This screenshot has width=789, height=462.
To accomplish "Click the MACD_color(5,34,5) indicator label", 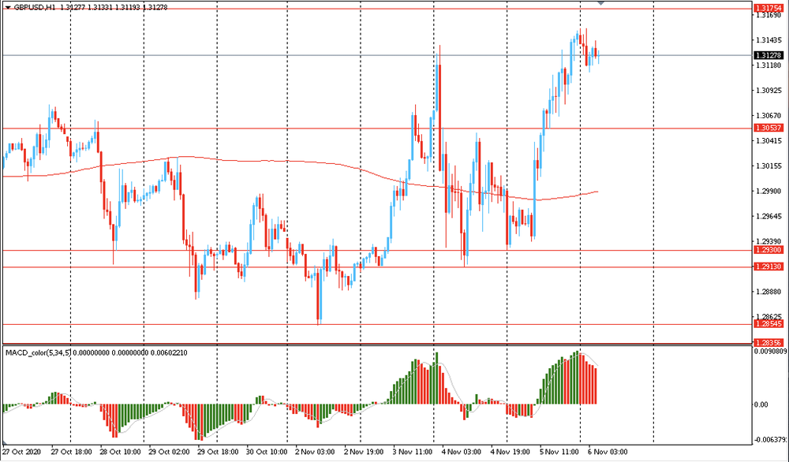I will [39, 353].
